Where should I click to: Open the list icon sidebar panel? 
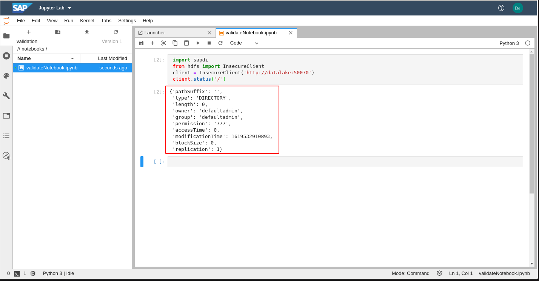(x=6, y=135)
